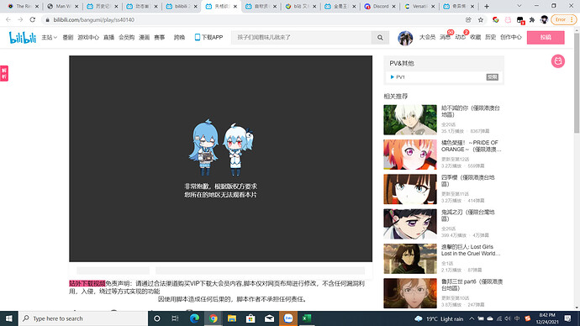This screenshot has width=580, height=326.
Task: Open Excel from the taskbar
Action: click(x=307, y=318)
